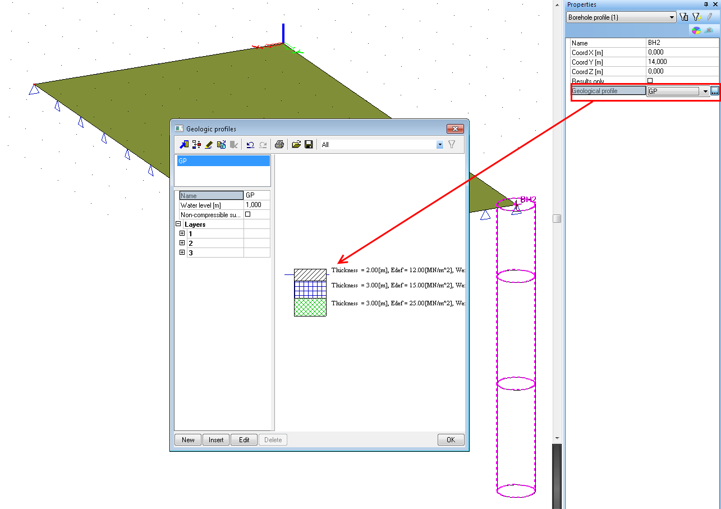Viewport: 721px width, 509px height.
Task: Expand layer 1 in the Layers tree
Action: click(x=182, y=233)
